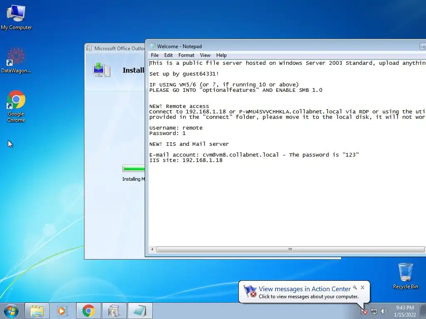Click the 'NEW! IIS and Mail server' line
Screen dimensions: 426x319
[x=189, y=144]
